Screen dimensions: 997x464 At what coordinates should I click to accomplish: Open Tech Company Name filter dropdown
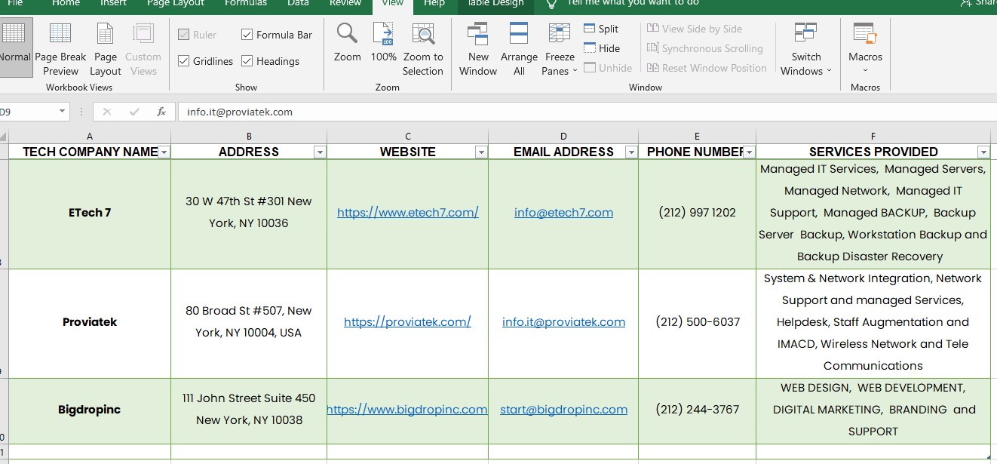point(164,152)
